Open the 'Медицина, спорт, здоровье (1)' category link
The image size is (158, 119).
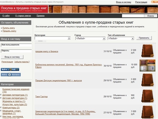click(12, 112)
